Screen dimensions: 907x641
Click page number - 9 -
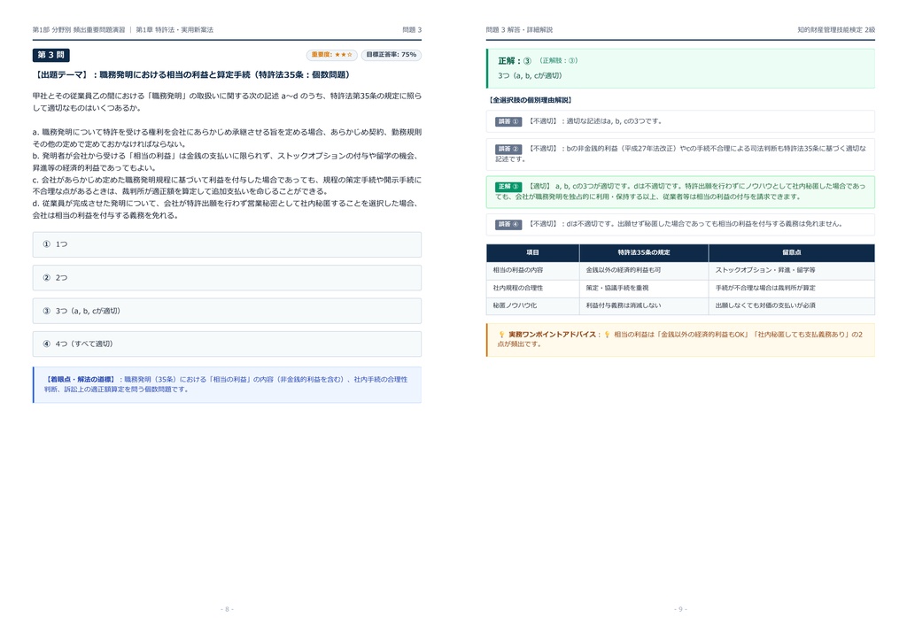680,609
